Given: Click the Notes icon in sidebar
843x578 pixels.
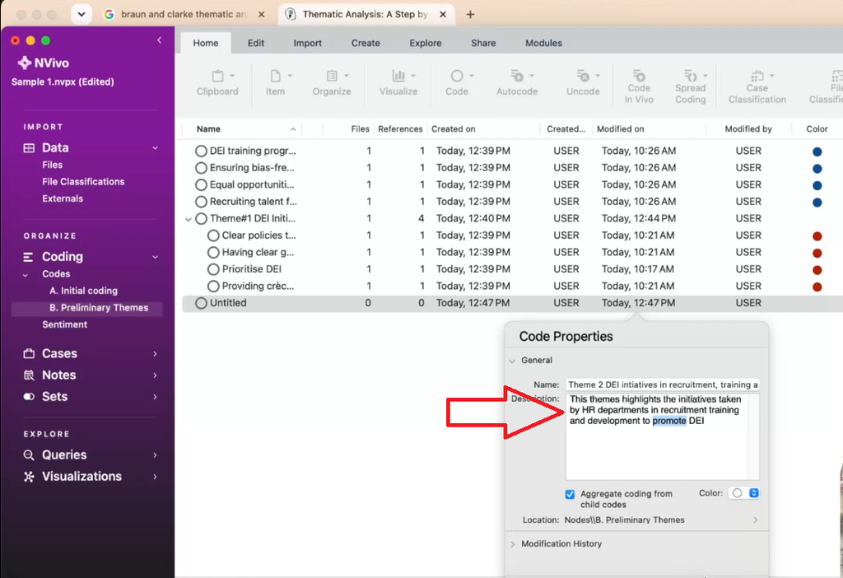Looking at the screenshot, I should click(x=29, y=375).
